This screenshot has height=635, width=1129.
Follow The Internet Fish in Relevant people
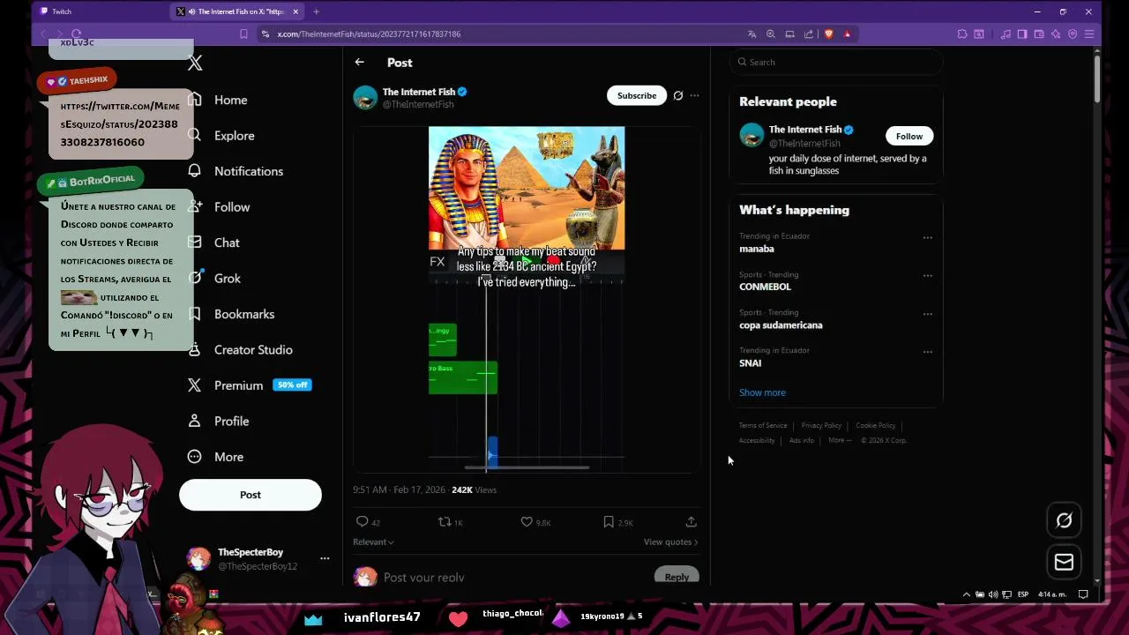[909, 136]
